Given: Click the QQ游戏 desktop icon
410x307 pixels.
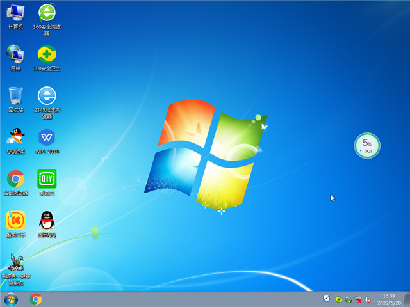Looking at the screenshot, I should [15, 141].
